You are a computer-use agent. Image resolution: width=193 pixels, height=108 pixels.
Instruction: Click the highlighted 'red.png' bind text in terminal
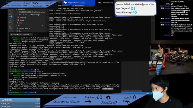coord(108,88)
